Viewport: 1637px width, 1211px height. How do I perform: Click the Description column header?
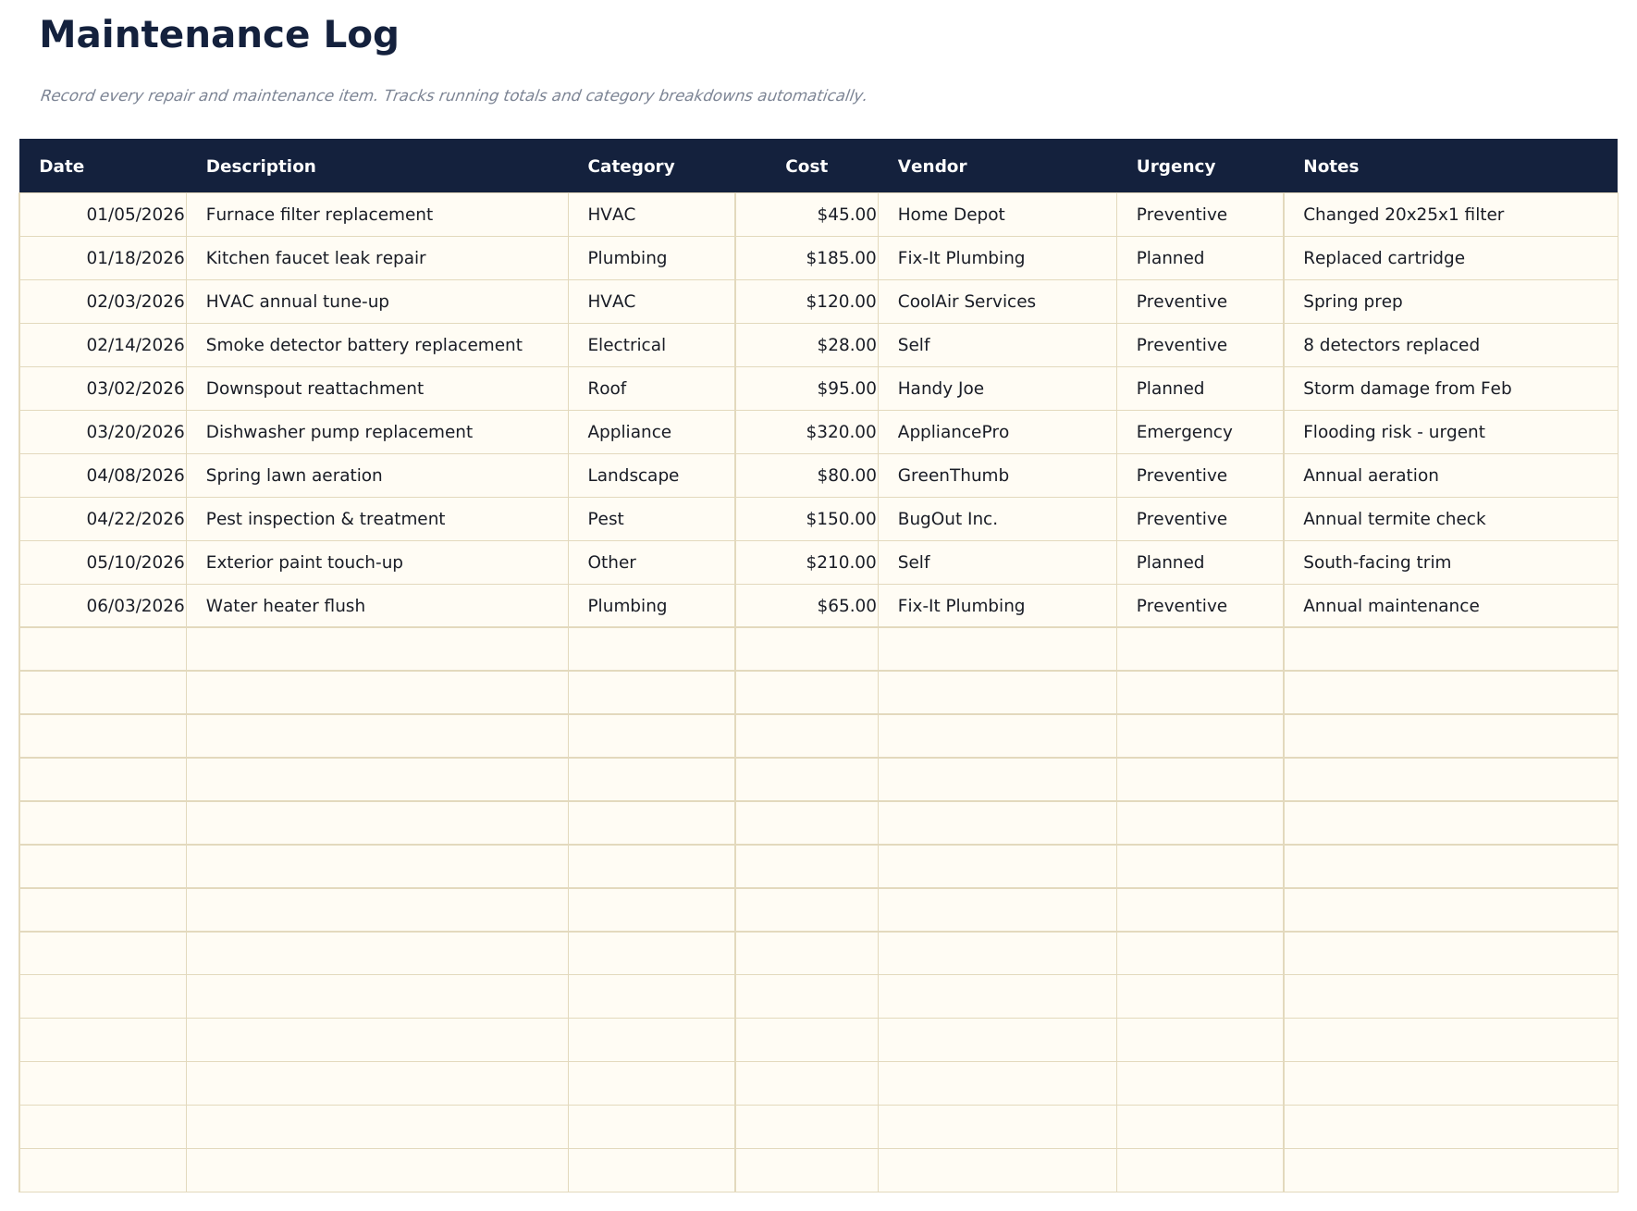[x=261, y=166]
